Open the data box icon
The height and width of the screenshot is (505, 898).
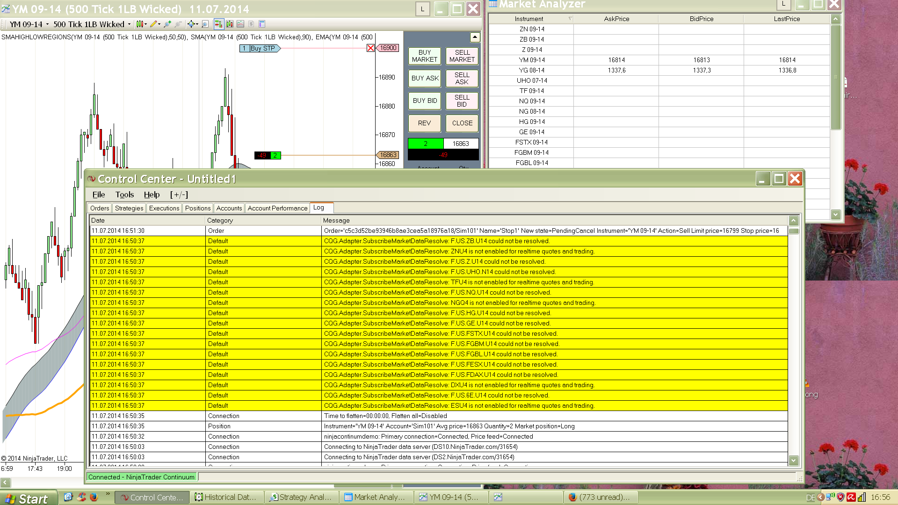262,24
